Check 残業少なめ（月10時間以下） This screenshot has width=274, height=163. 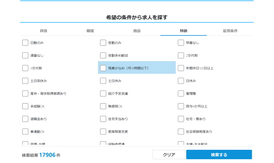point(103,68)
